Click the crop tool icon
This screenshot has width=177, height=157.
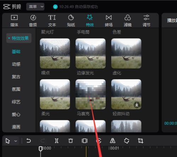(141, 141)
